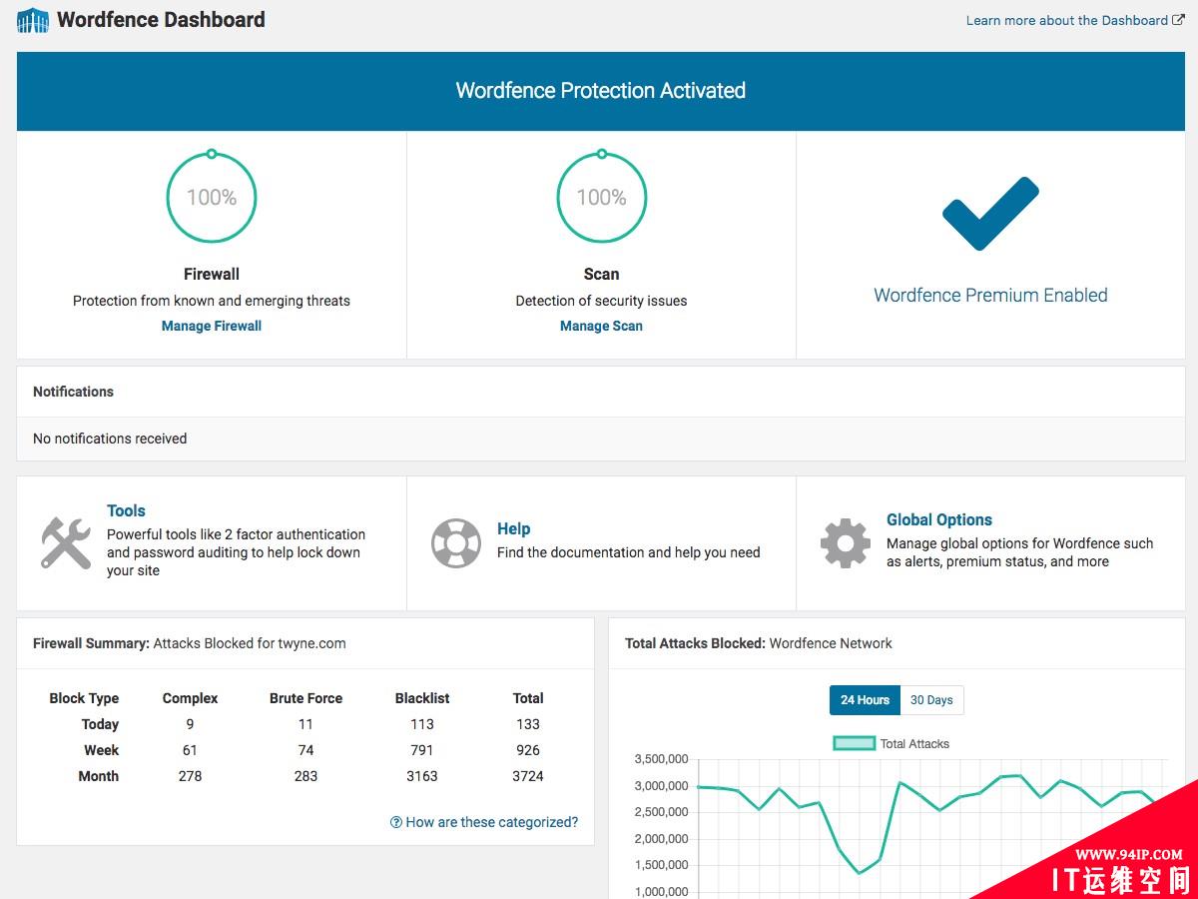Screen dimensions: 1198x899
Task: Switch chart to the 24 Hours tab
Action: tap(865, 700)
